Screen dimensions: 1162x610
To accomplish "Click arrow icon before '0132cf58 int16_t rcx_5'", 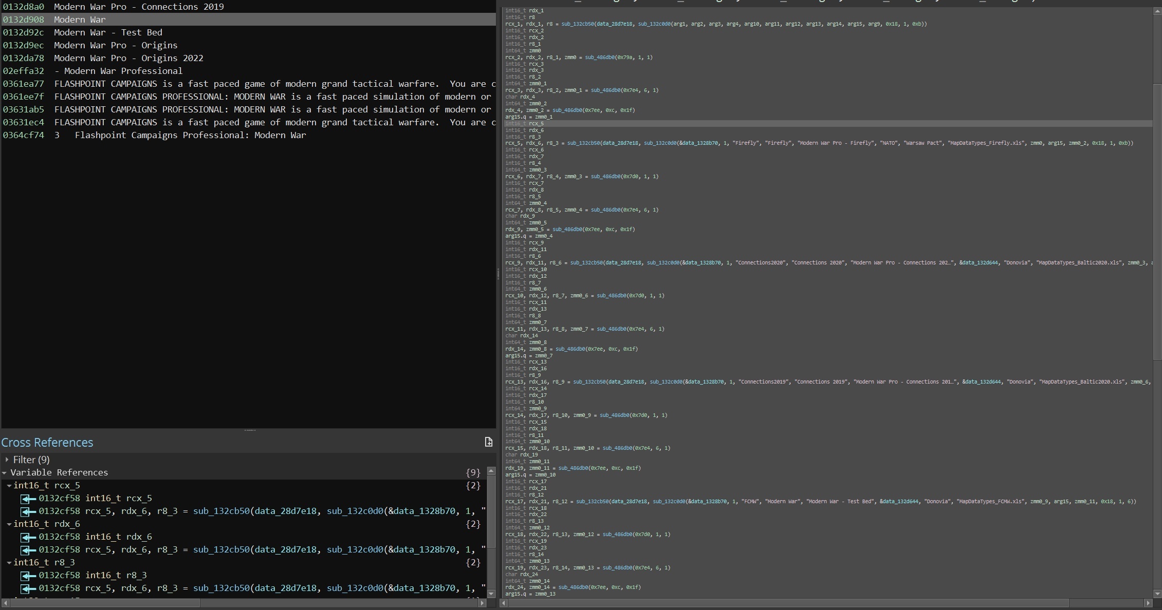I will (x=28, y=499).
